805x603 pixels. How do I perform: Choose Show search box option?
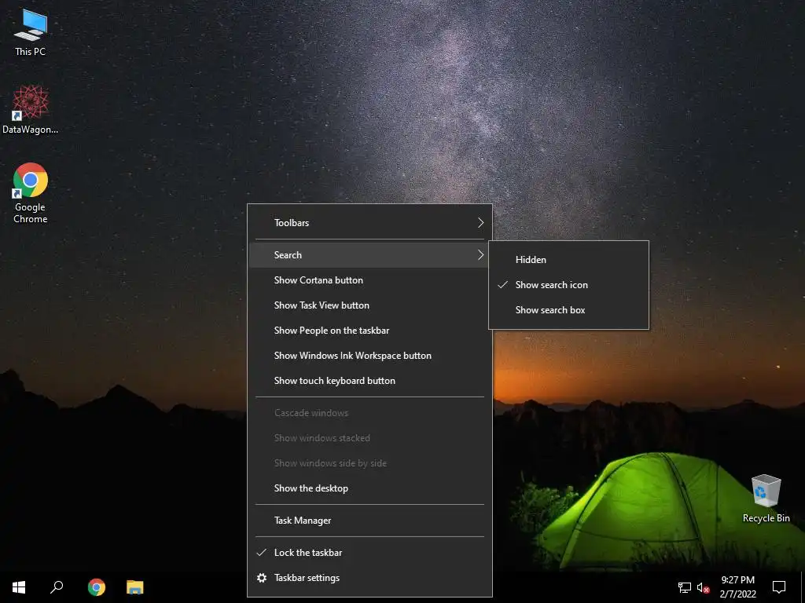(569, 309)
